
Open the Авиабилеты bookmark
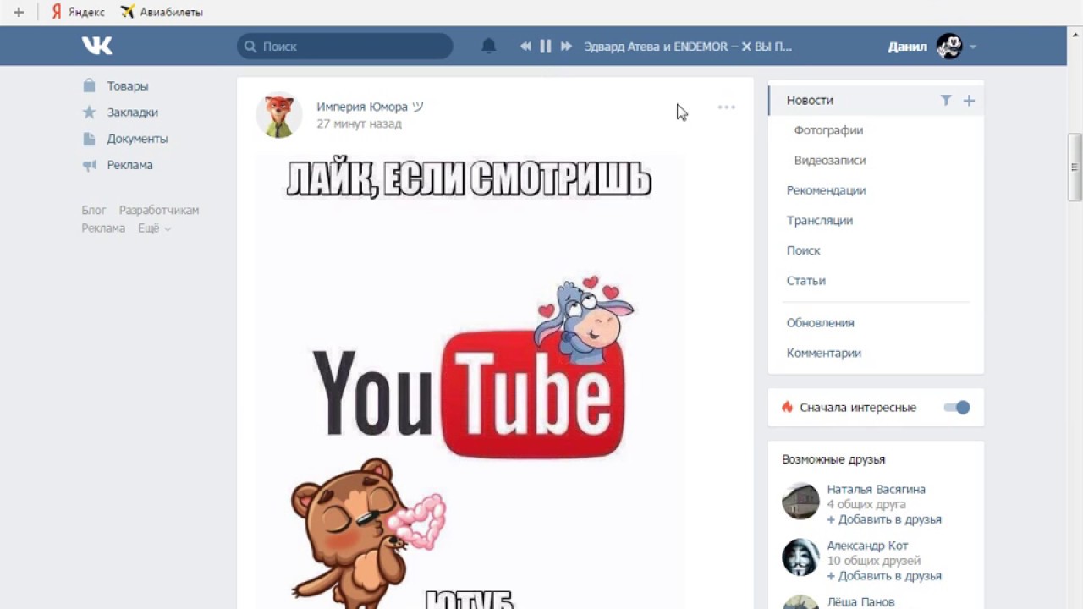[161, 12]
